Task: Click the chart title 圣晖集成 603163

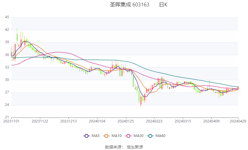Action: coord(129,5)
